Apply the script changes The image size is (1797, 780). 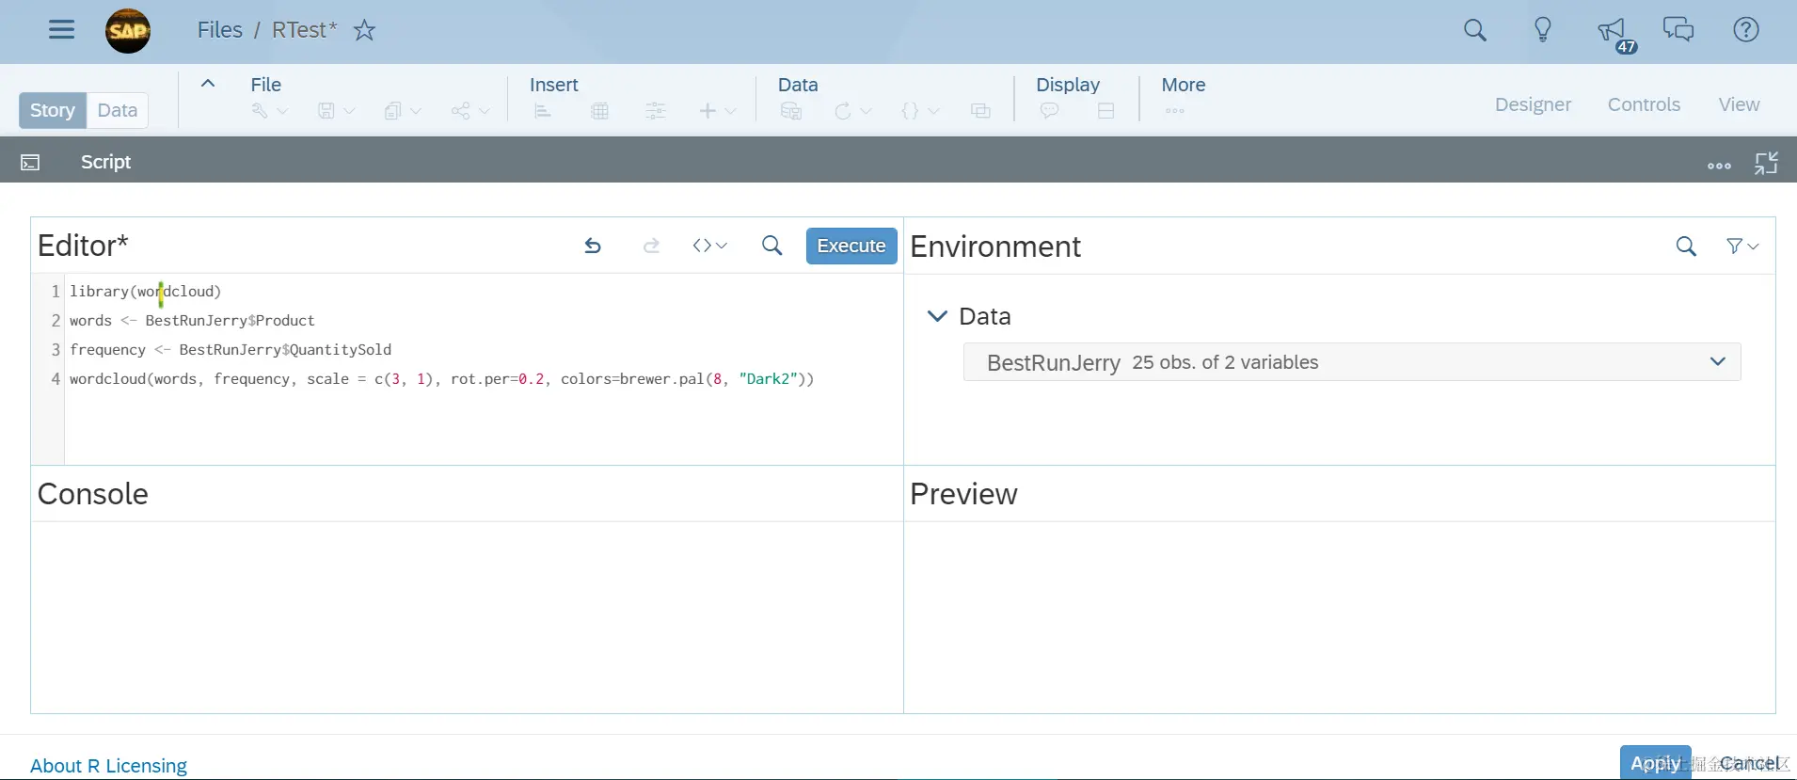pyautogui.click(x=1655, y=763)
